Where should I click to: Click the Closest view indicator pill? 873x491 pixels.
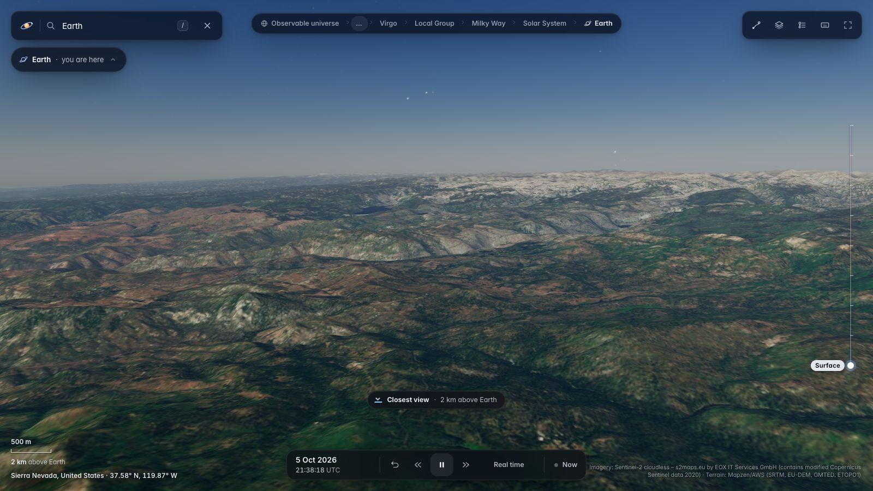pos(436,400)
